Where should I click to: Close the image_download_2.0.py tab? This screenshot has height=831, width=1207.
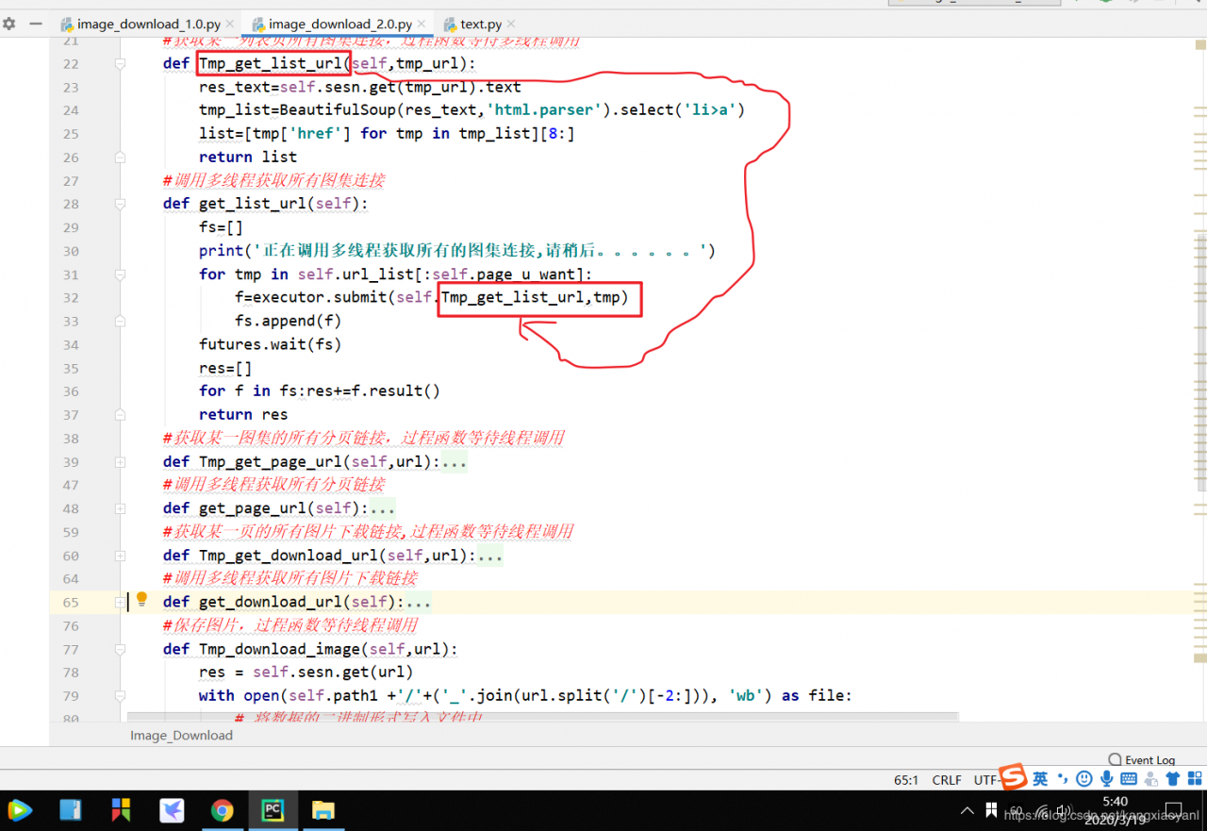point(421,24)
